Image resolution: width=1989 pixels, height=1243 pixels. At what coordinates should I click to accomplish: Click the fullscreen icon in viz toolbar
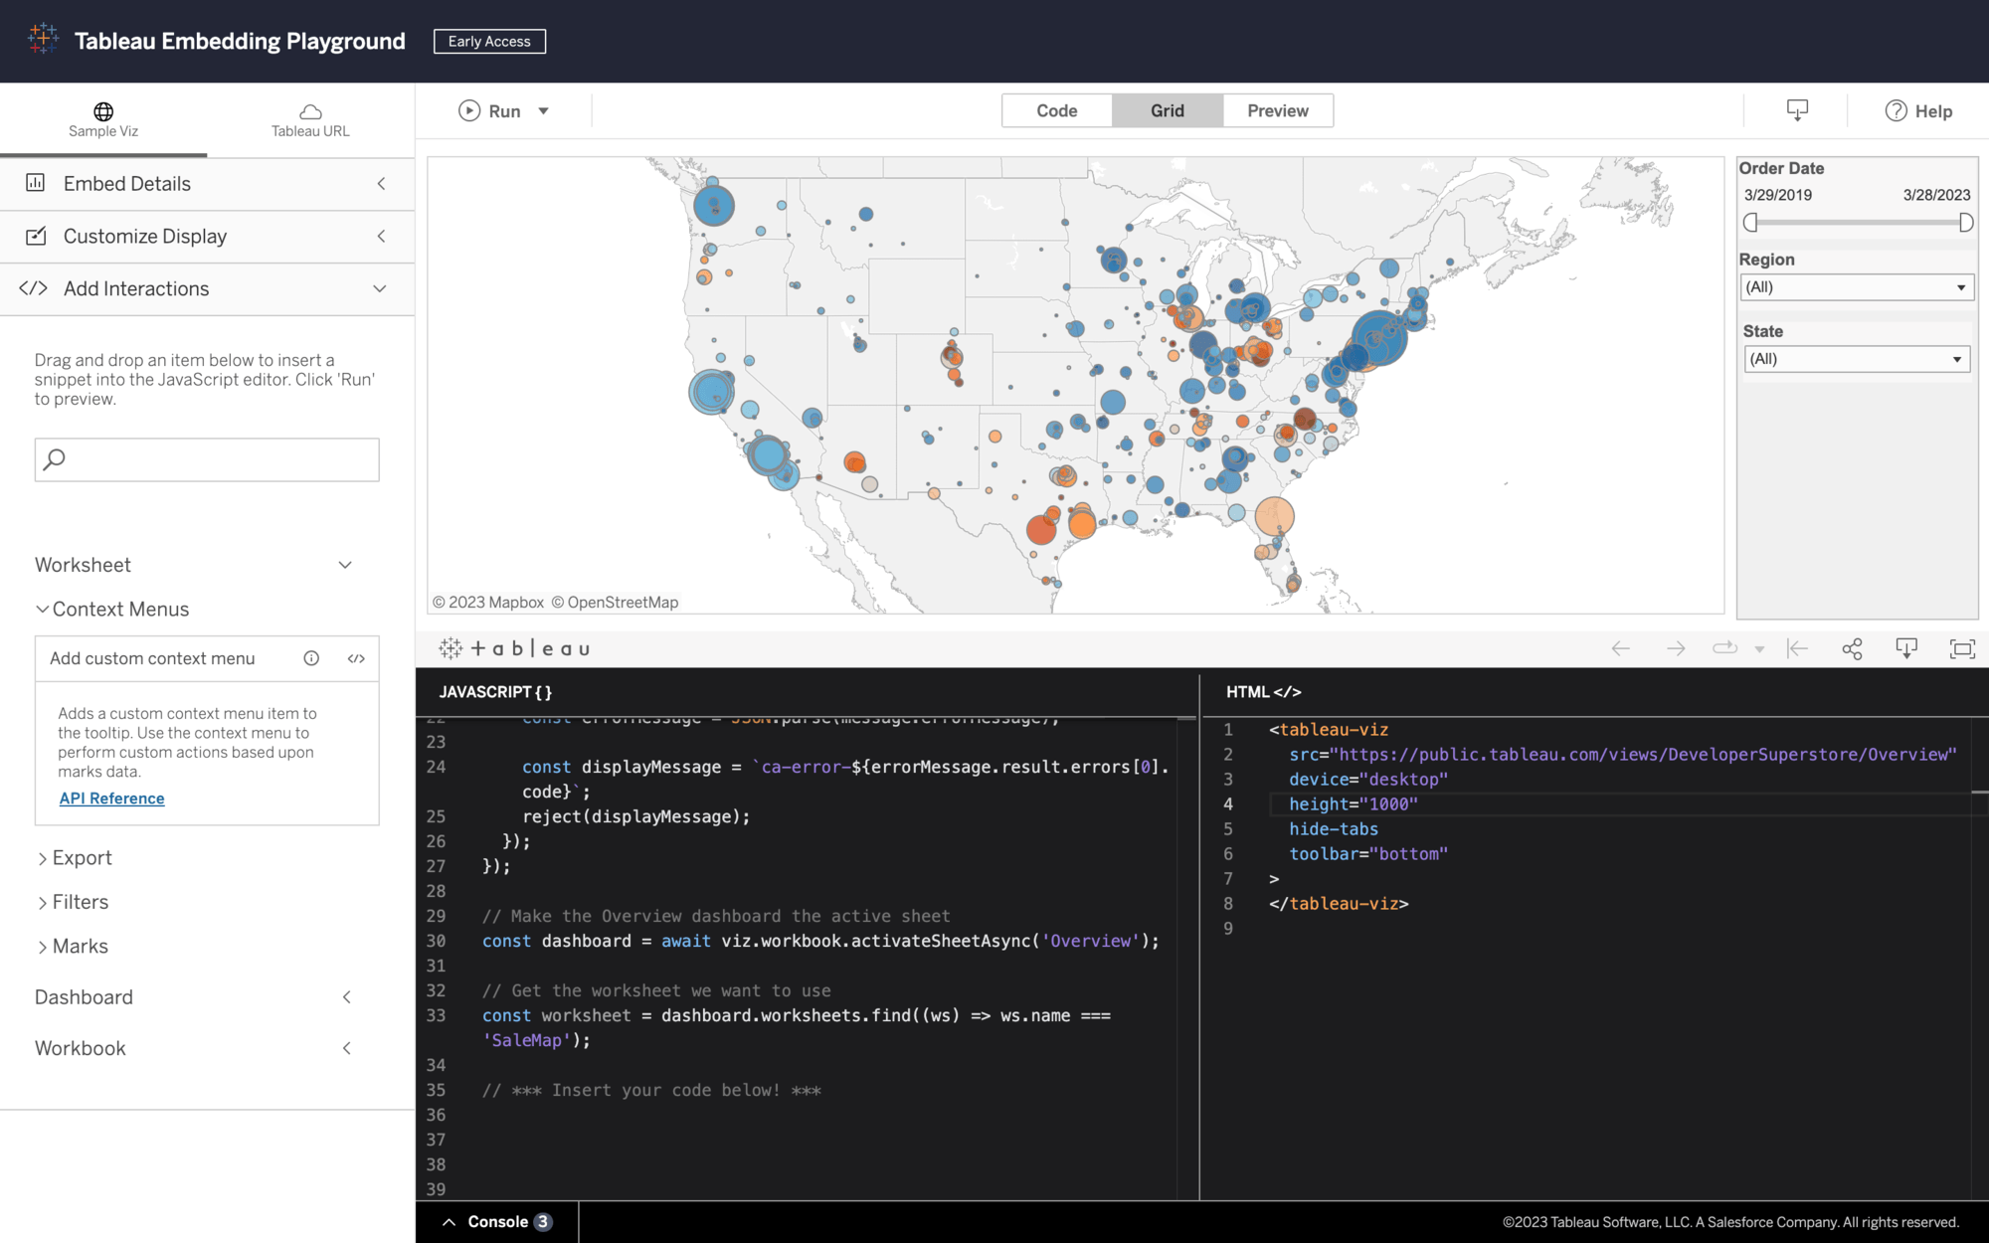tap(1961, 648)
